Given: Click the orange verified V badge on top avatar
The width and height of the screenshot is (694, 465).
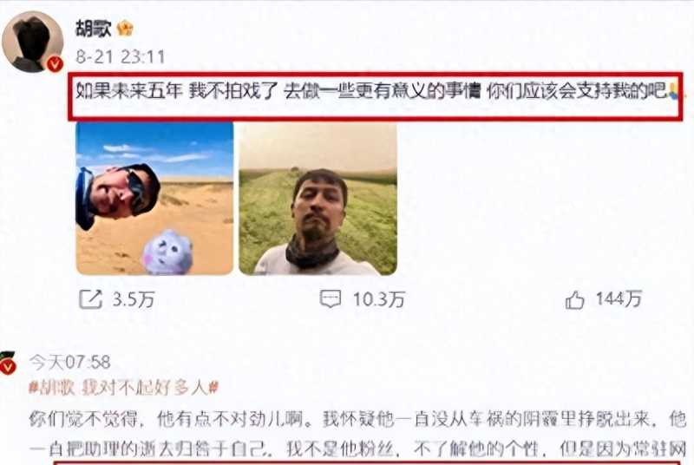Looking at the screenshot, I should (55, 64).
